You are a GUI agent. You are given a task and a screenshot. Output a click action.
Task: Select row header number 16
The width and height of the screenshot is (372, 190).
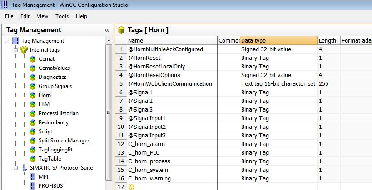click(x=121, y=179)
